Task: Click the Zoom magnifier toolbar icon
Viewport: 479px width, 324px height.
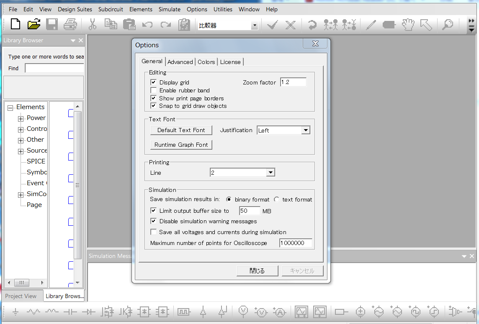Action: [x=448, y=25]
